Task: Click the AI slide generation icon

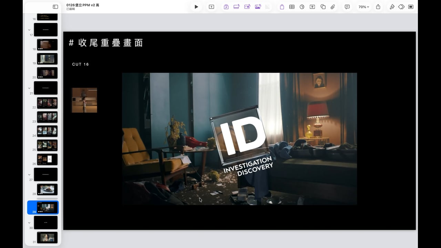Action: pyautogui.click(x=226, y=7)
